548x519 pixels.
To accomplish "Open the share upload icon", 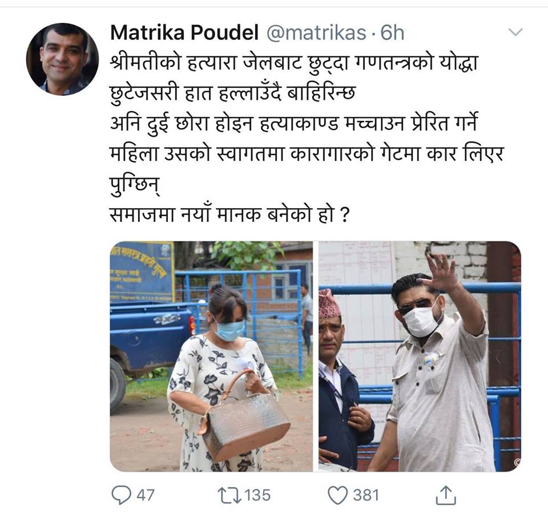I will tap(446, 495).
